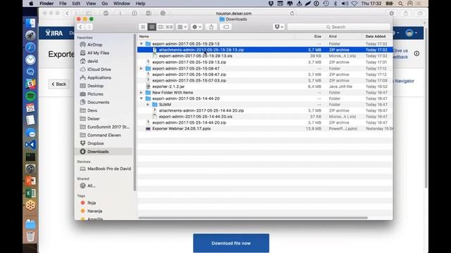Click the Wi-Fi menu bar icon

point(354,4)
